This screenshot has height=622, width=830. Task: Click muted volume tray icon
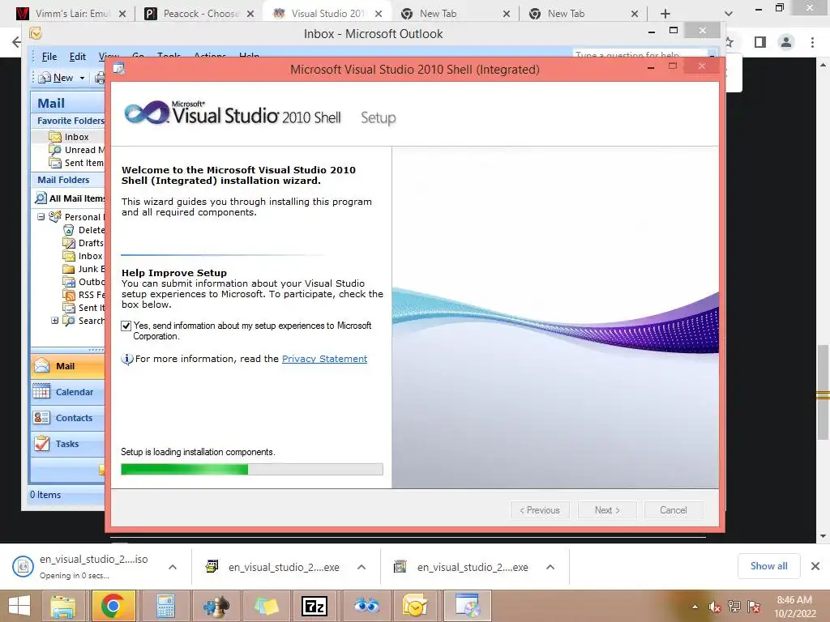[714, 607]
